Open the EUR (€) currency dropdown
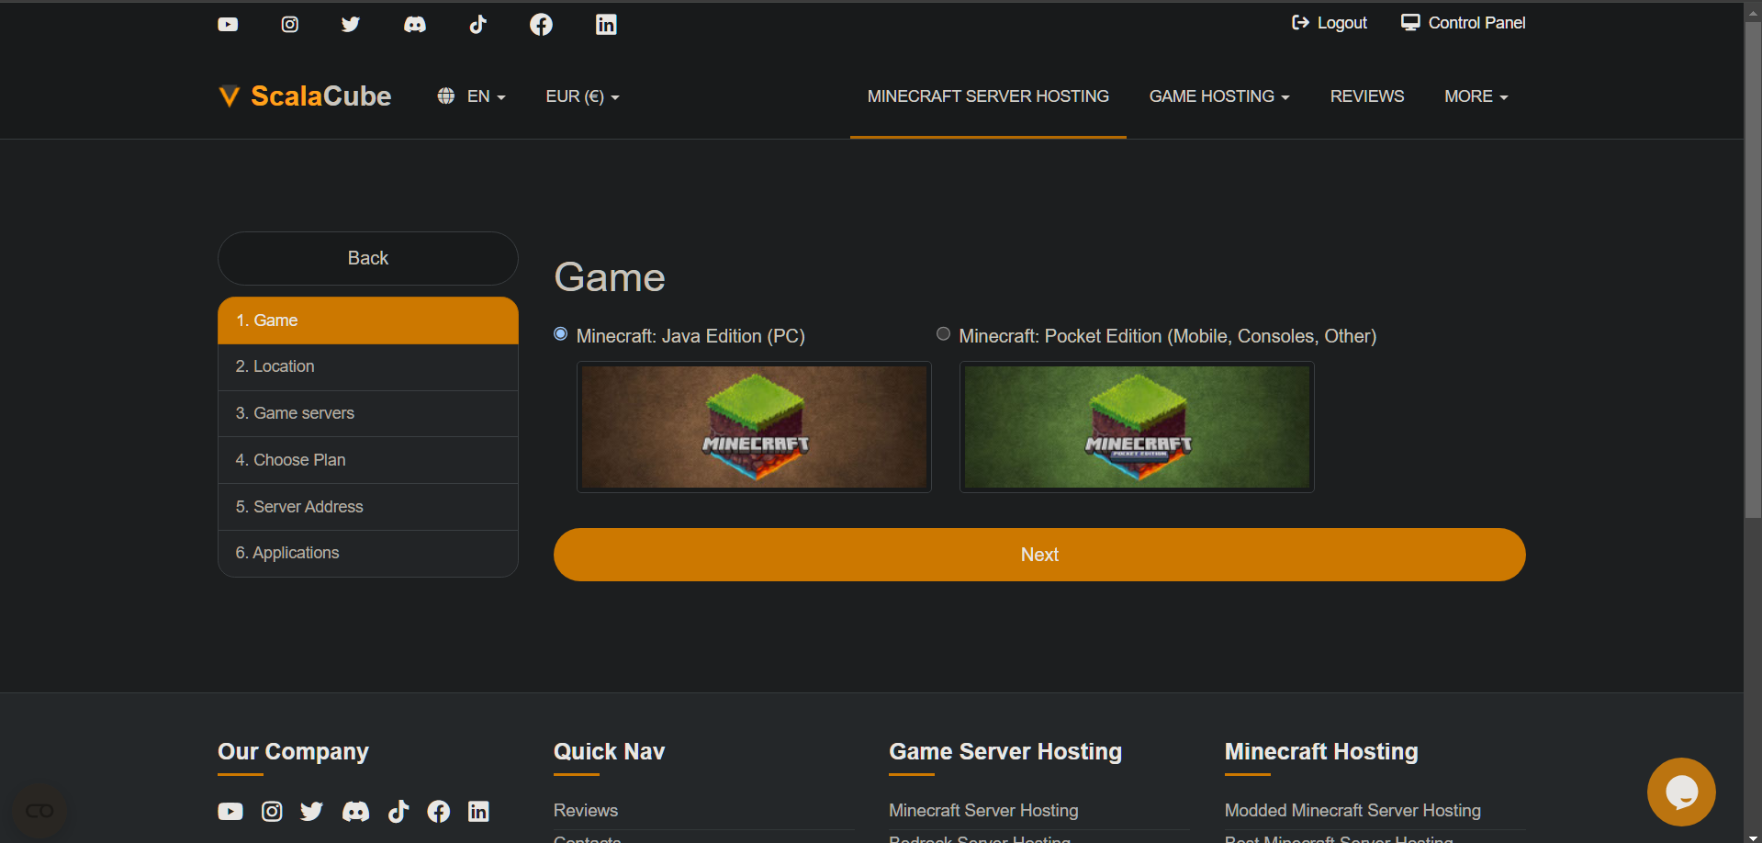This screenshot has height=843, width=1762. [x=583, y=96]
